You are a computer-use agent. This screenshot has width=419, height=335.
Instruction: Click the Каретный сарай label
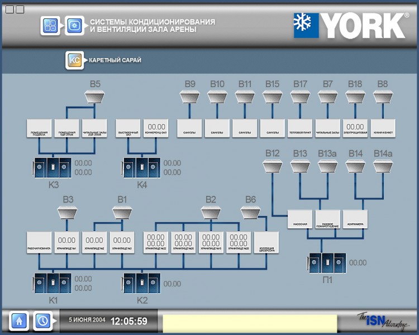tap(115, 60)
